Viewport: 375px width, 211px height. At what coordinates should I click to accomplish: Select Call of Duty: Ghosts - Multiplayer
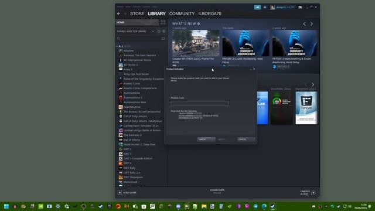143,121
